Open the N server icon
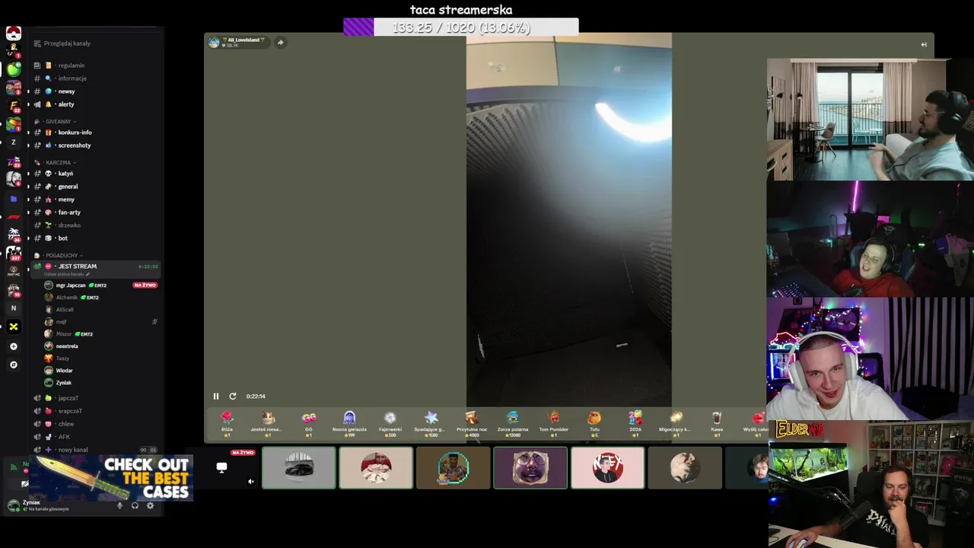 coord(13,308)
